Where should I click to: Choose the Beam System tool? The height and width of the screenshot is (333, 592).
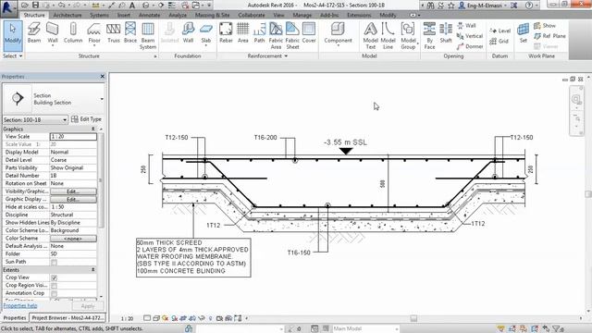tap(148, 36)
